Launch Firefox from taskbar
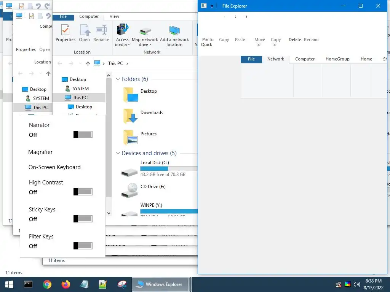Screen dimensions: 390x292 [66, 284]
